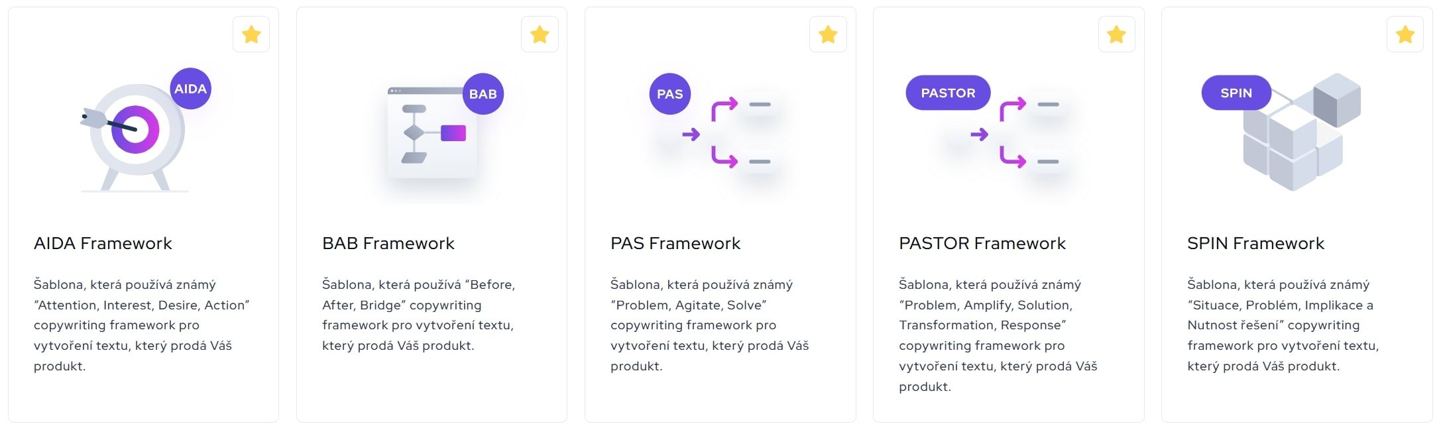Toggle favorite star on BAB Framework card
The height and width of the screenshot is (426, 1441).
tap(540, 34)
